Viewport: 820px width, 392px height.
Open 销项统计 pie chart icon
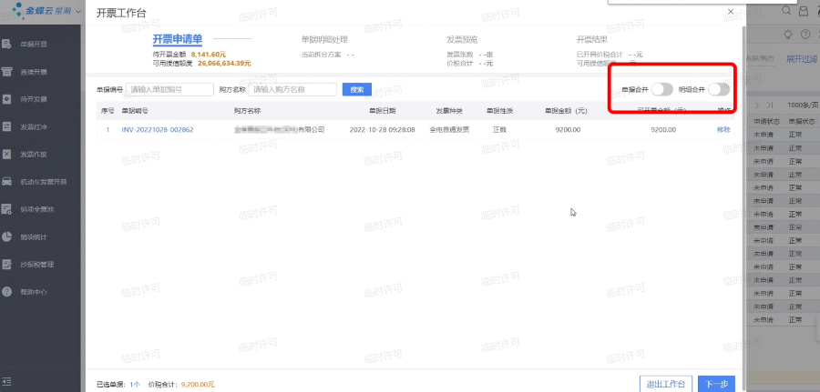click(x=6, y=236)
